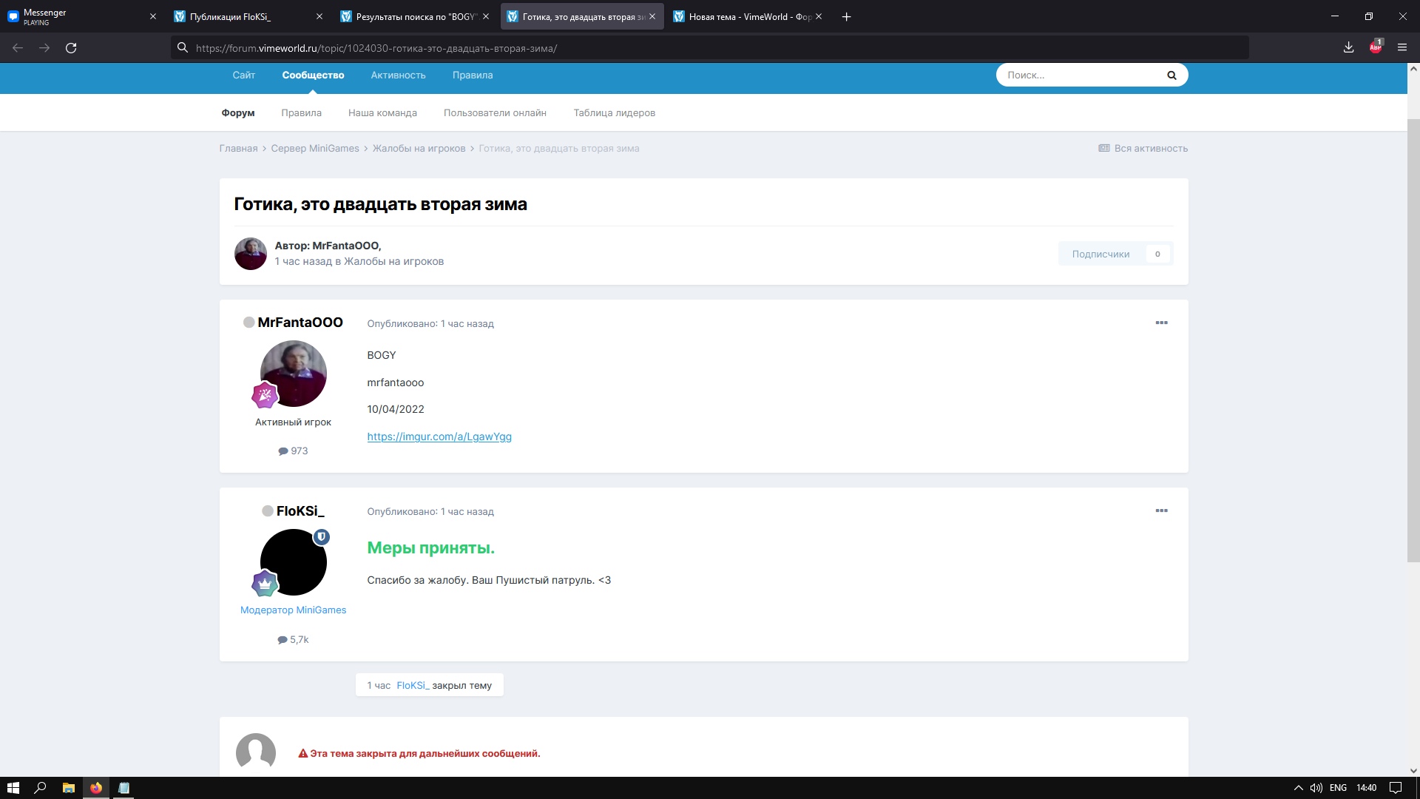Click the volume icon in the system tray
Screen dimensions: 1420x799
pyautogui.click(x=1316, y=788)
